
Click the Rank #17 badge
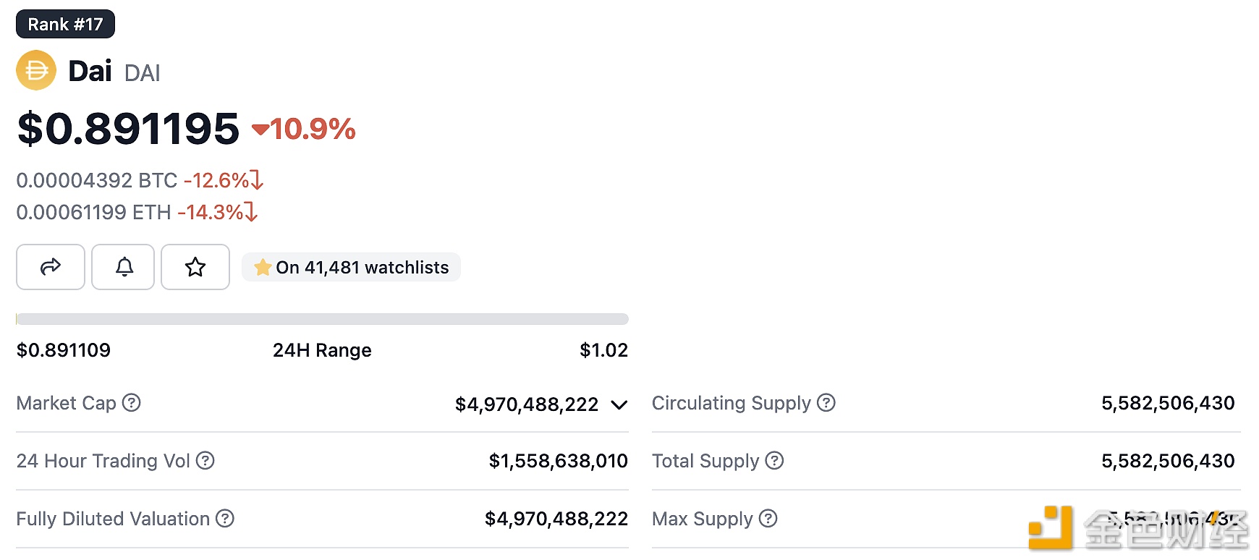point(65,24)
